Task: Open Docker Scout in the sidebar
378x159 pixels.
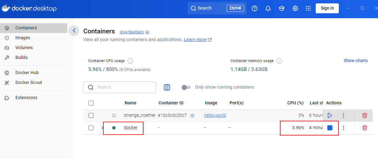Action: pos(34,82)
